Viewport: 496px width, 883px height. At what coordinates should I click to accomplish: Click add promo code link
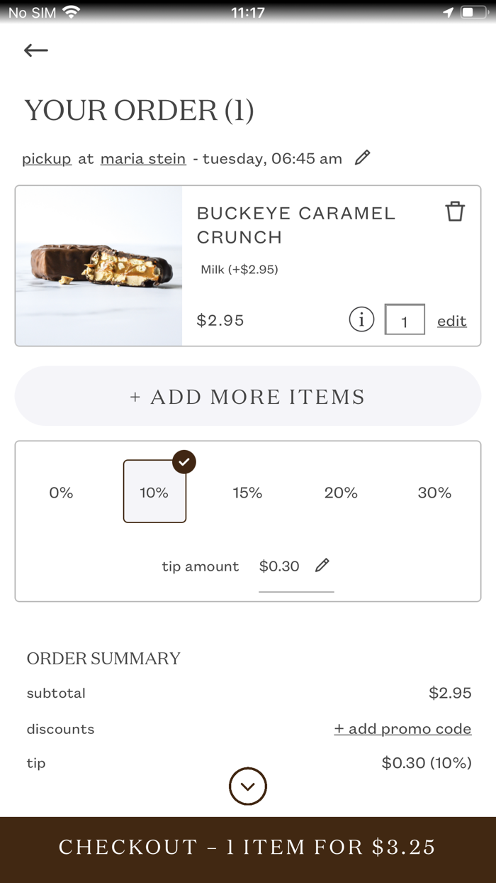402,728
